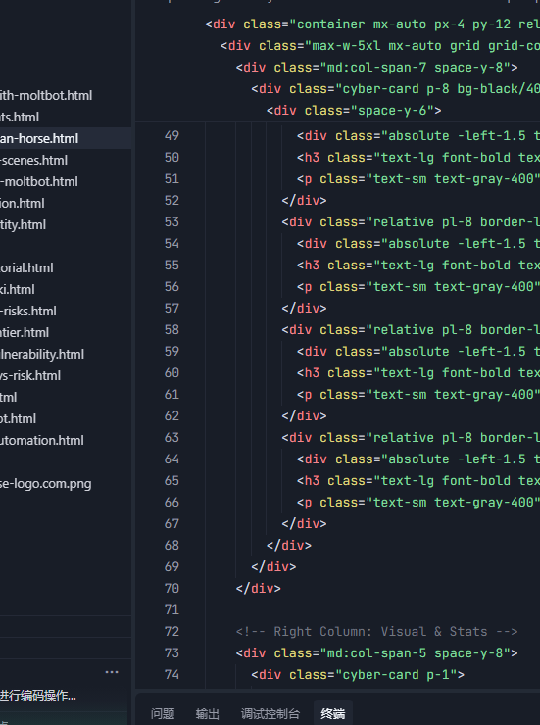
Task: Place cursor on cyber-card p-1 div line
Action: (358, 675)
